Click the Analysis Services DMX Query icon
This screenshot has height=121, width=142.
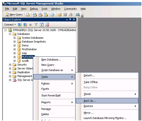[x=40, y=15]
